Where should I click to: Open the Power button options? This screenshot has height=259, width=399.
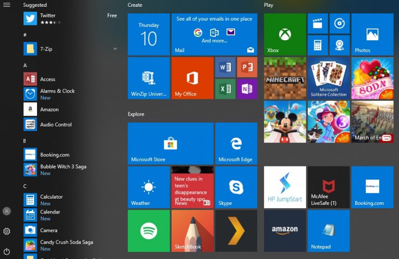(7, 251)
